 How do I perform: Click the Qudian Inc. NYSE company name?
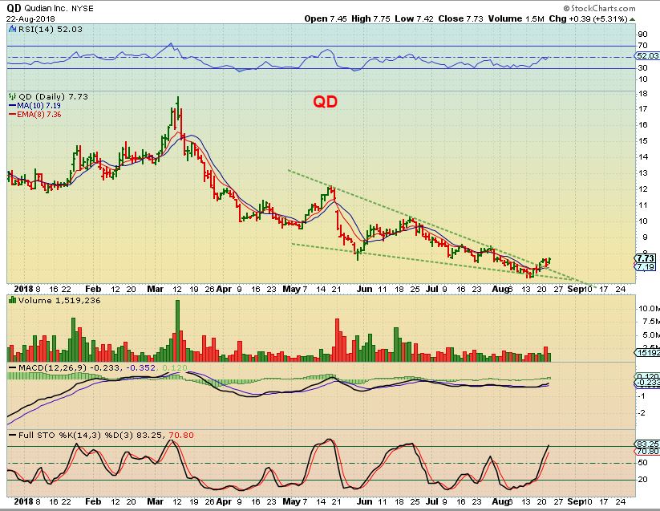click(59, 8)
